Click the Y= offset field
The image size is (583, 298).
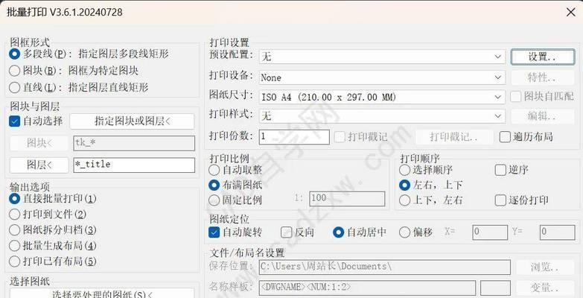pyautogui.click(x=558, y=232)
